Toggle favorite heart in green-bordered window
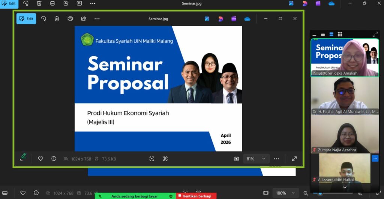Image resolution: width=384 pixels, height=199 pixels. click(x=40, y=159)
